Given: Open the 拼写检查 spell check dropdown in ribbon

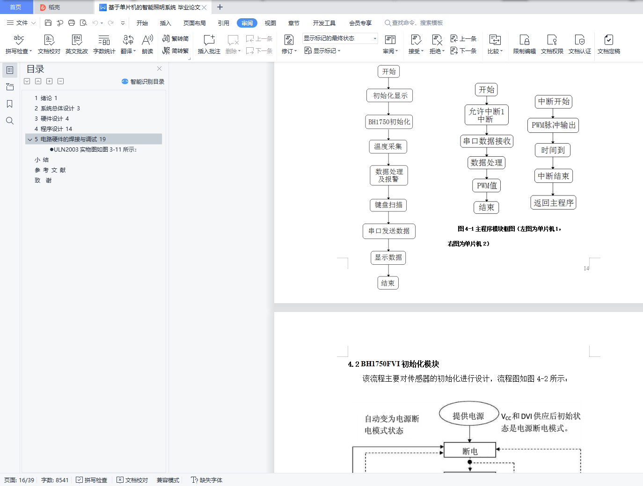Looking at the screenshot, I should (31, 51).
